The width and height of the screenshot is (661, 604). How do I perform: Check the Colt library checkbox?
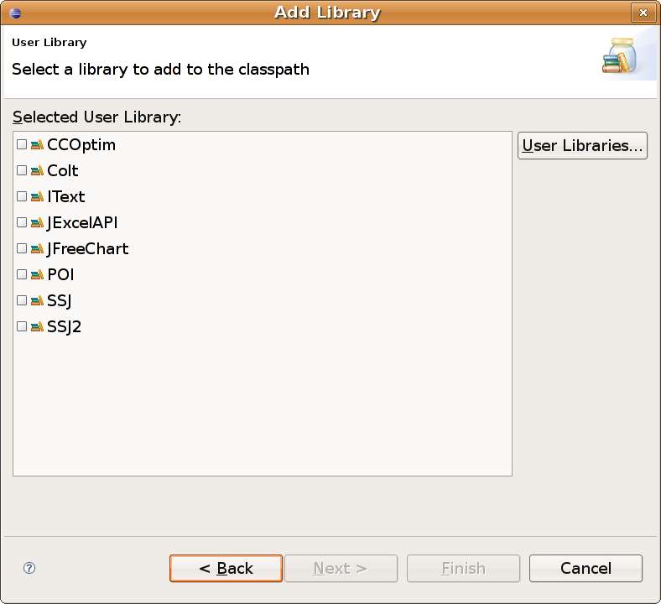click(22, 170)
